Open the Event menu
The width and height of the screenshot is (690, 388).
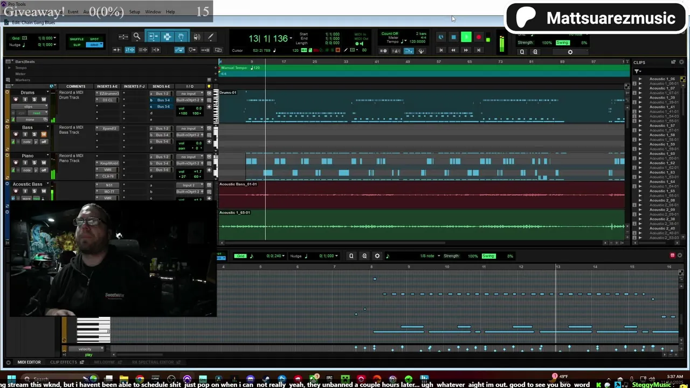pyautogui.click(x=73, y=12)
